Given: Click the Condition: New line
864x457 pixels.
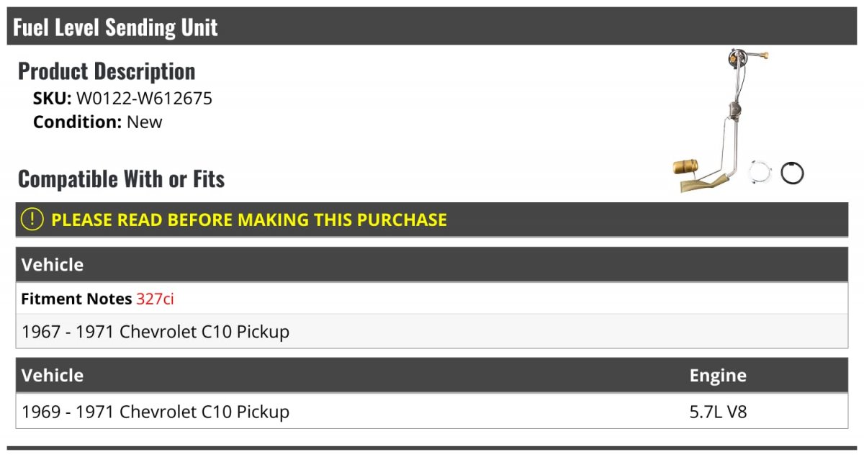Looking at the screenshot, I should 98,122.
